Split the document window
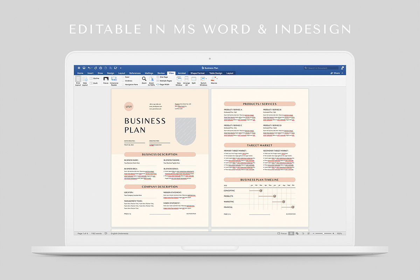This screenshot has width=420, height=280. (194, 80)
